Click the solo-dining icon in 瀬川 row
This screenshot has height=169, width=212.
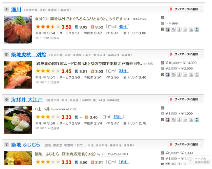197,30
